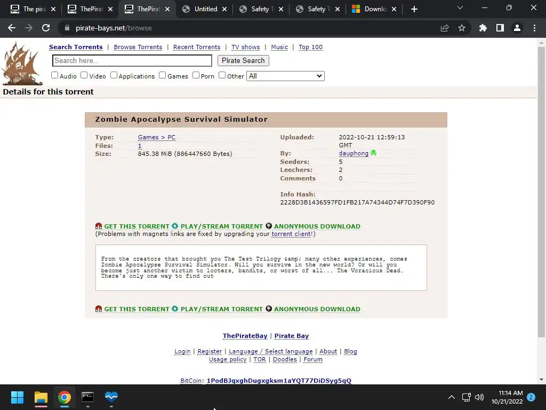This screenshot has height=410, width=546.
Task: Open taskbar clock and date
Action: pos(507,397)
